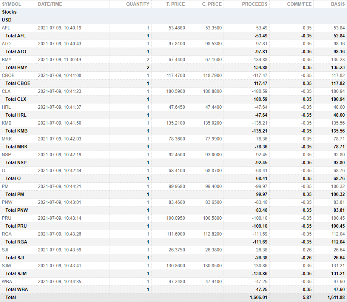Click the Total AFL row label
347x302 pixels.
[15, 36]
